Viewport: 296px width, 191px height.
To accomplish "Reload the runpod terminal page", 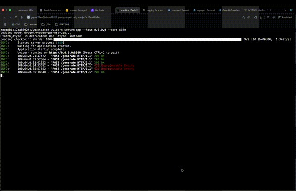I will point(16,17).
